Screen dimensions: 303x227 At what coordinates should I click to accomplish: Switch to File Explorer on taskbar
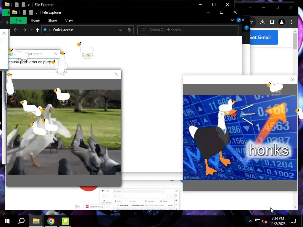coord(36,221)
